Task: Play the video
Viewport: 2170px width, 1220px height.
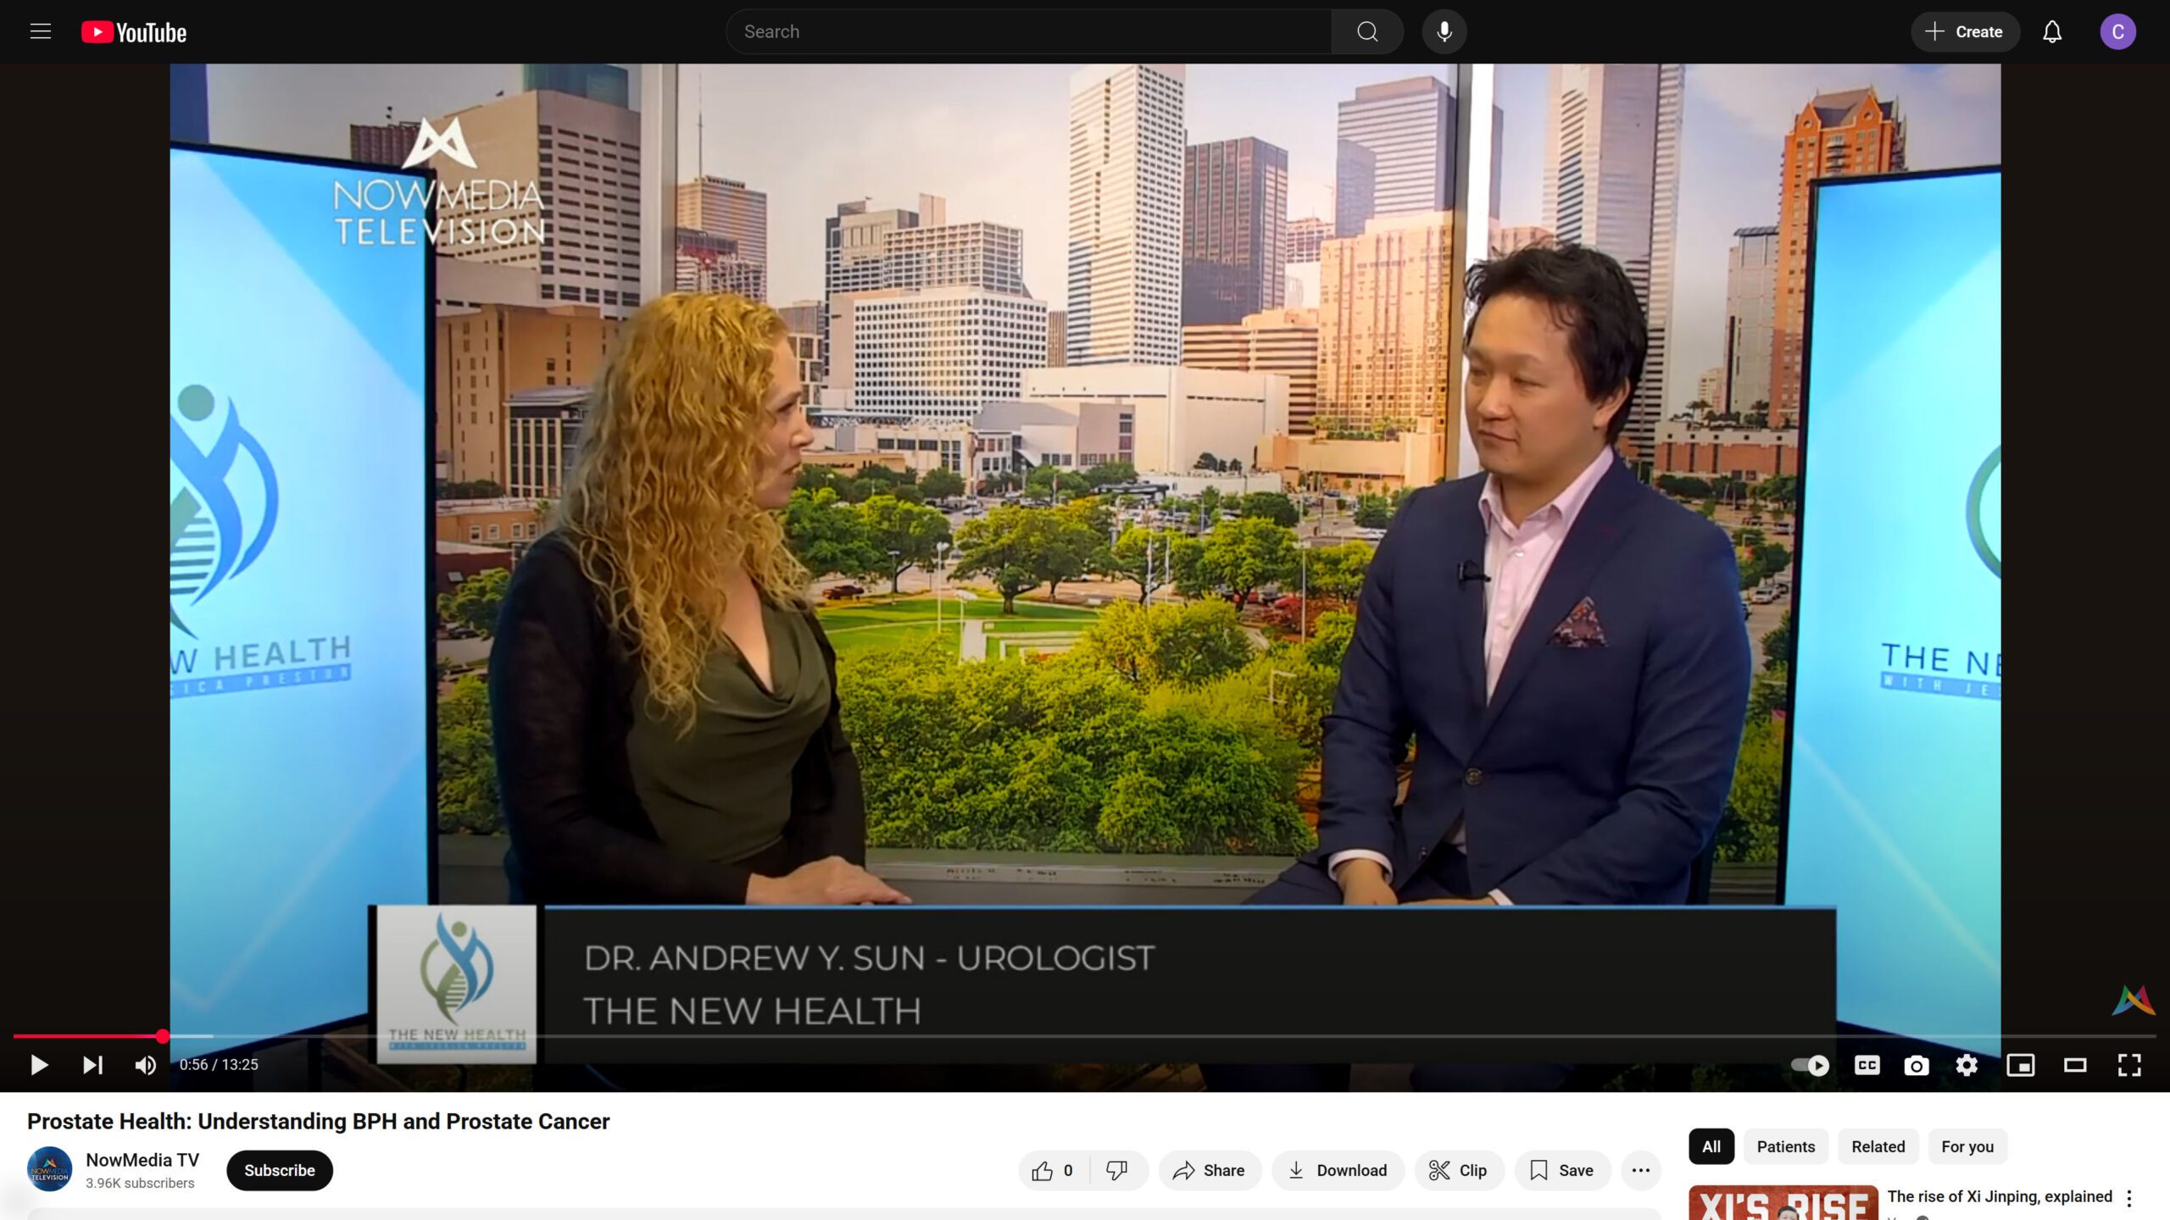Action: (x=39, y=1065)
